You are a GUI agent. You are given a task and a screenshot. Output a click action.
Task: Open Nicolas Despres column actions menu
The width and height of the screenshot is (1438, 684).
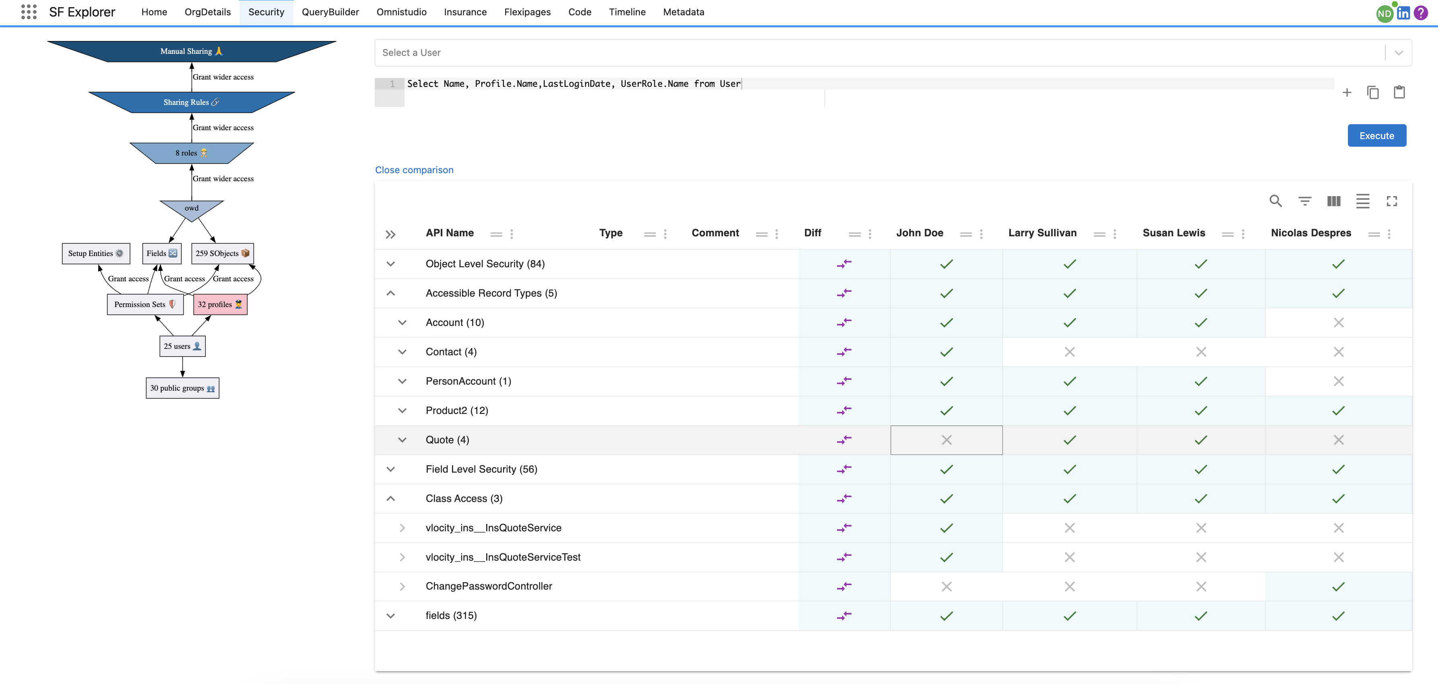coord(1389,234)
